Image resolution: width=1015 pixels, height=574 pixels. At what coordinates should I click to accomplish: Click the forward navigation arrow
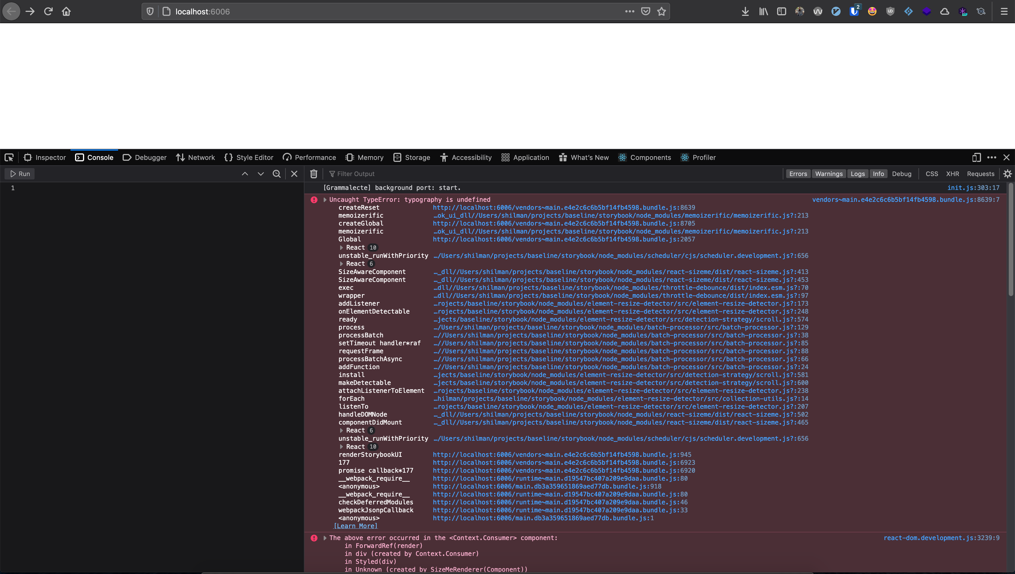30,11
